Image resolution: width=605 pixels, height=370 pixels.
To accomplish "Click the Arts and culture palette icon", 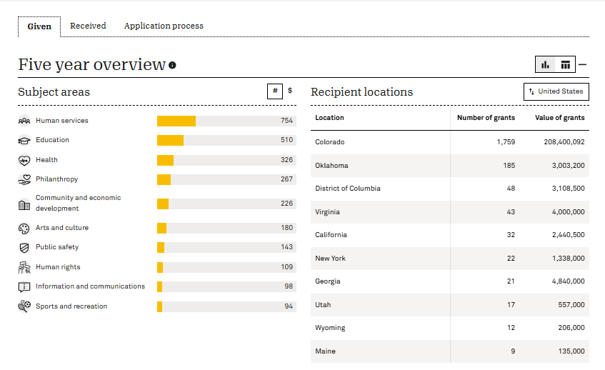I will (24, 228).
